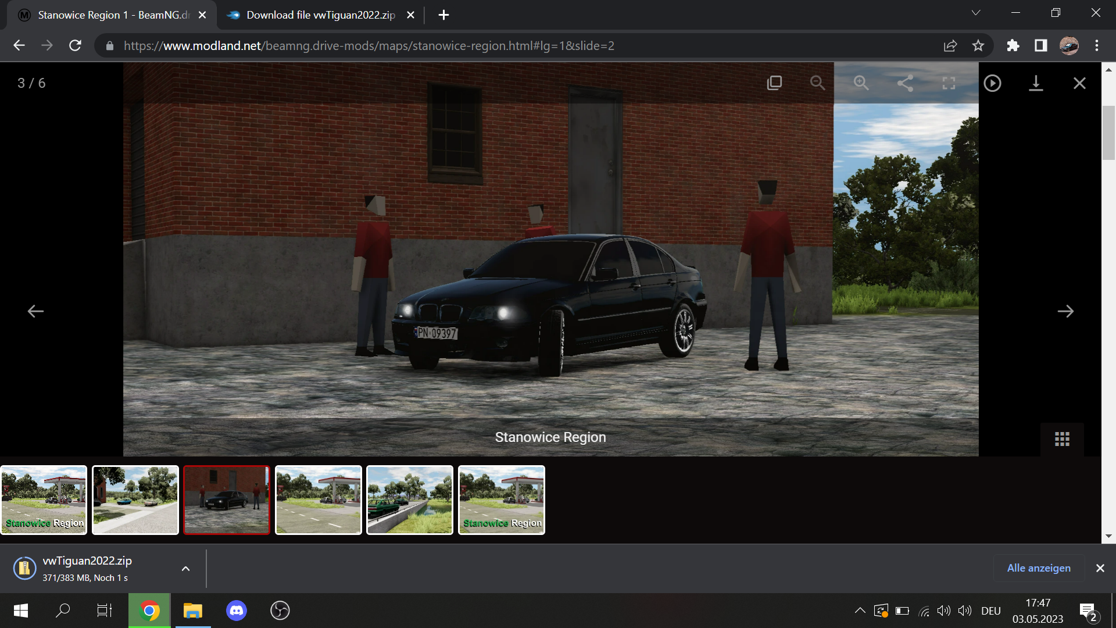Click the browser address bar URL
Image resolution: width=1116 pixels, height=628 pixels.
(369, 45)
